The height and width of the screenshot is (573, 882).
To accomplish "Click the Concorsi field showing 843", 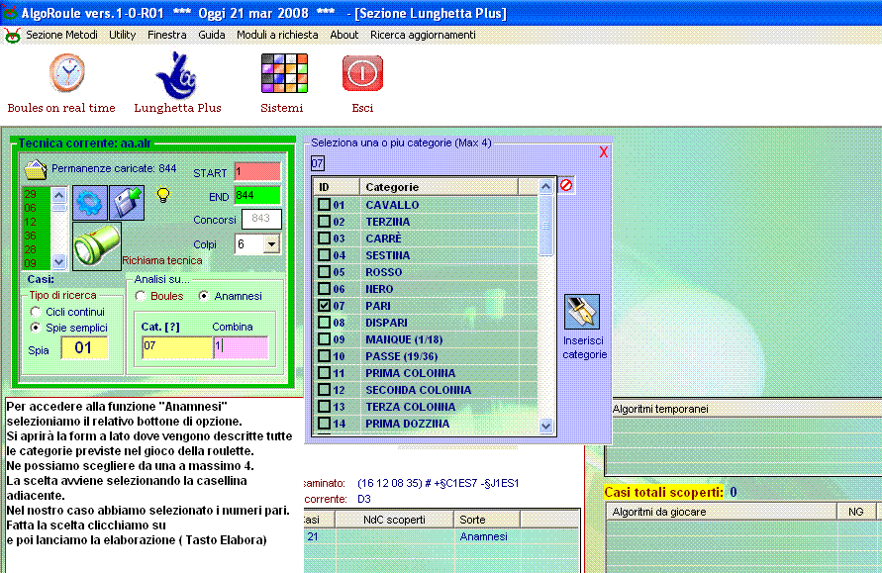I will coord(261,219).
